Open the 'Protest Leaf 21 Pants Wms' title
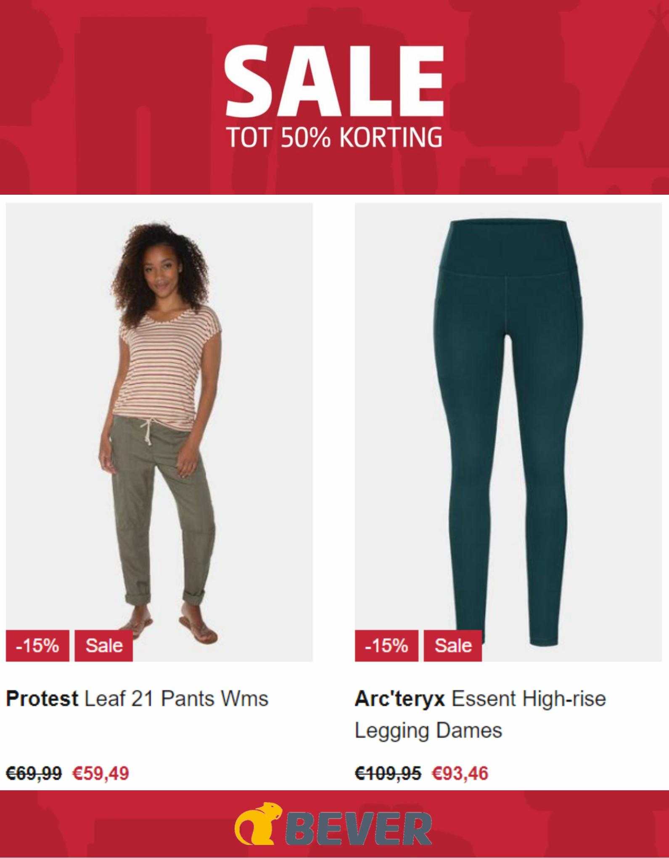Viewport: 669px width, 858px height. point(137,699)
